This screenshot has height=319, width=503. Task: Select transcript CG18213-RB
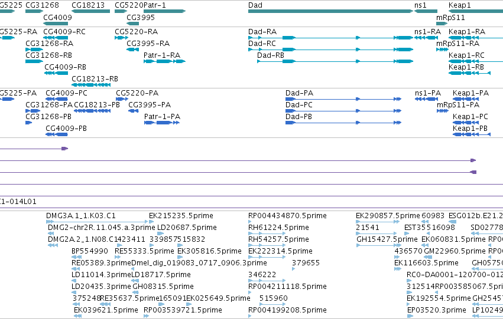(91, 85)
